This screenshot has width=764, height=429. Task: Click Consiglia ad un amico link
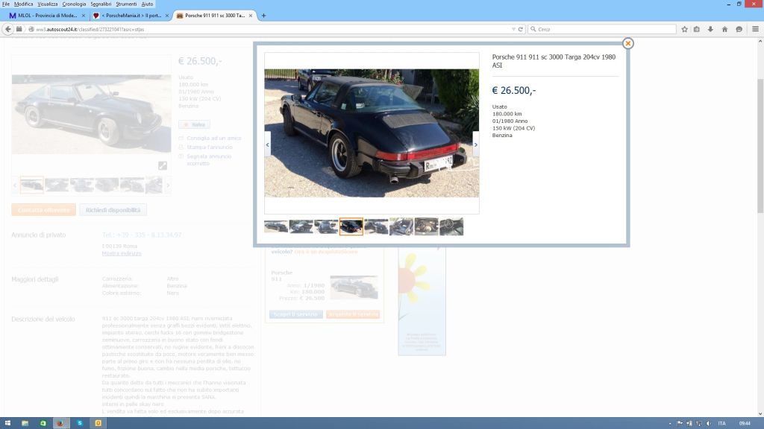tap(214, 138)
